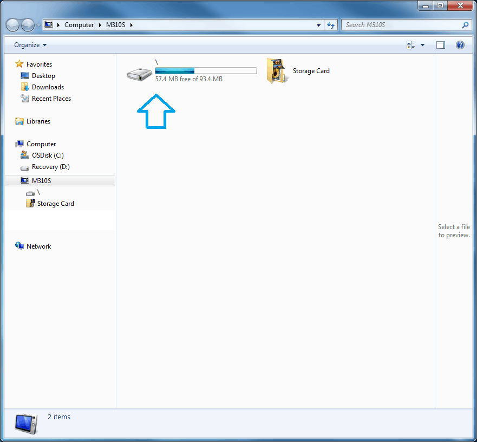477x442 pixels.
Task: Toggle the preview pane
Action: point(440,44)
